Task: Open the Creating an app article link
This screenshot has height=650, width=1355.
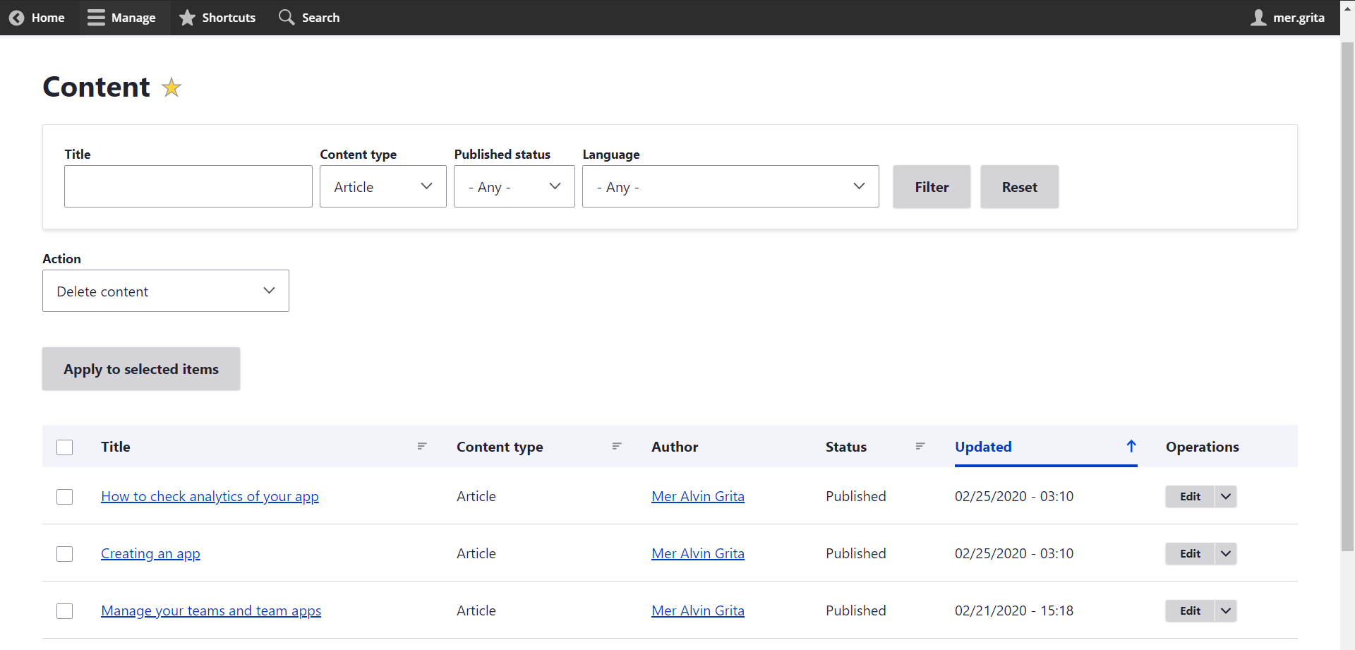Action: [x=150, y=553]
